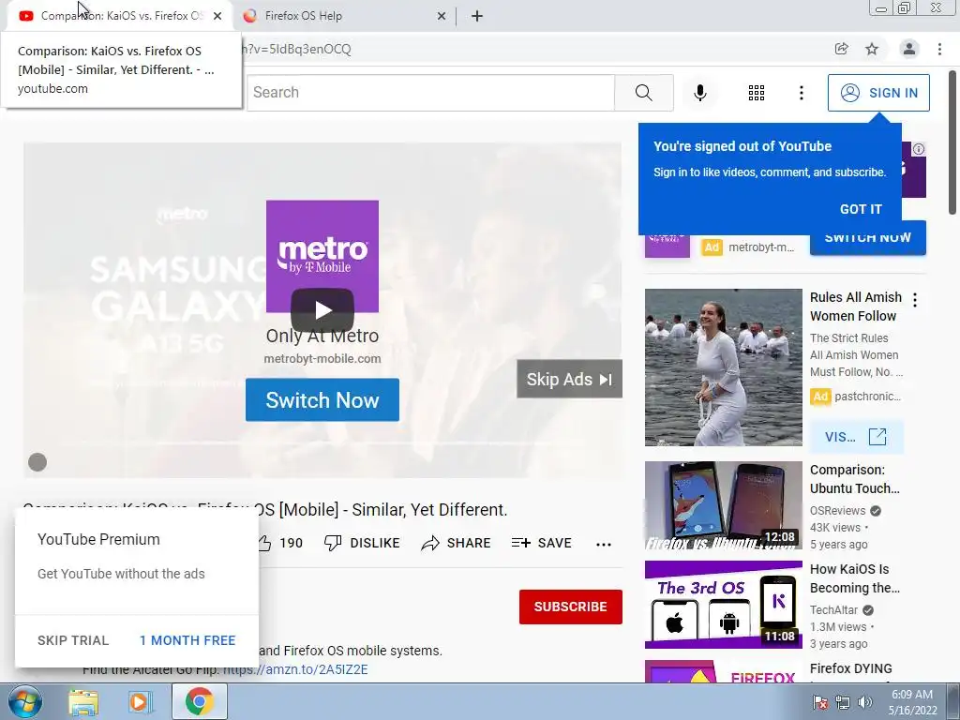Image resolution: width=960 pixels, height=720 pixels.
Task: Open YouTube settings three-dot menu
Action: (x=801, y=93)
